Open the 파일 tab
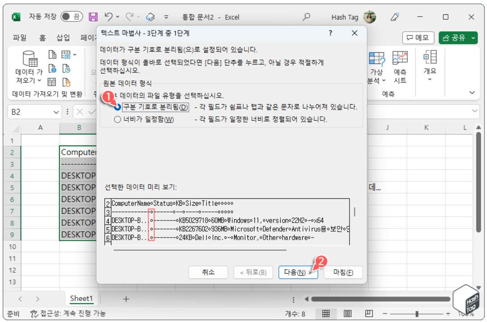This screenshot has height=322, width=487. 20,38
